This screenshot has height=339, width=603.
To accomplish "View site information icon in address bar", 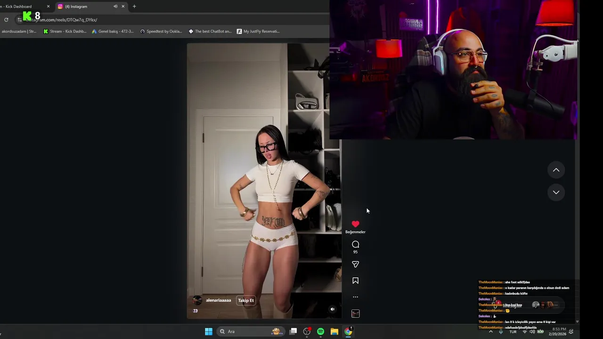I will tap(19, 20).
